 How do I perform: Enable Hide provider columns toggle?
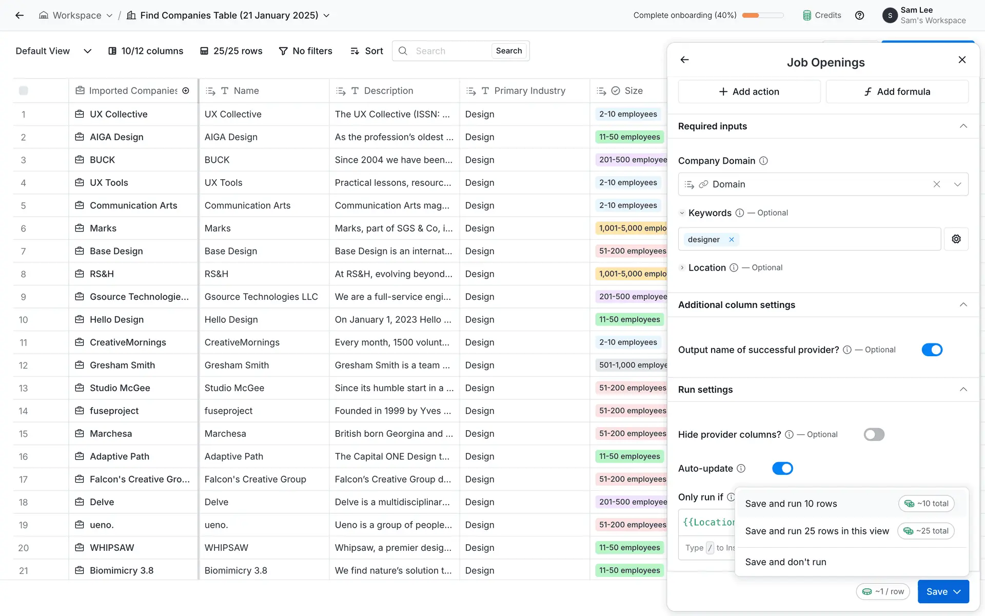pyautogui.click(x=874, y=434)
